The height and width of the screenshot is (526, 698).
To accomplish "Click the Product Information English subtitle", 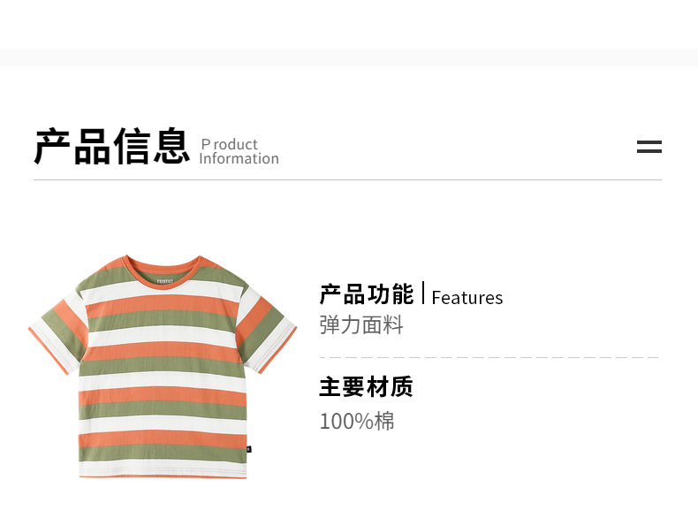I will click(x=239, y=151).
